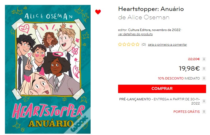210x135 pixels.
Task: Click info icon next to 19,98€ price
Action: (x=204, y=69)
